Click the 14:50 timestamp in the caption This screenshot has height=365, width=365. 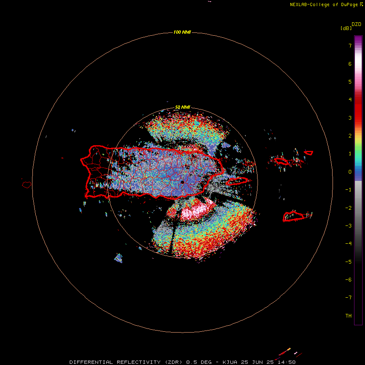point(287,362)
